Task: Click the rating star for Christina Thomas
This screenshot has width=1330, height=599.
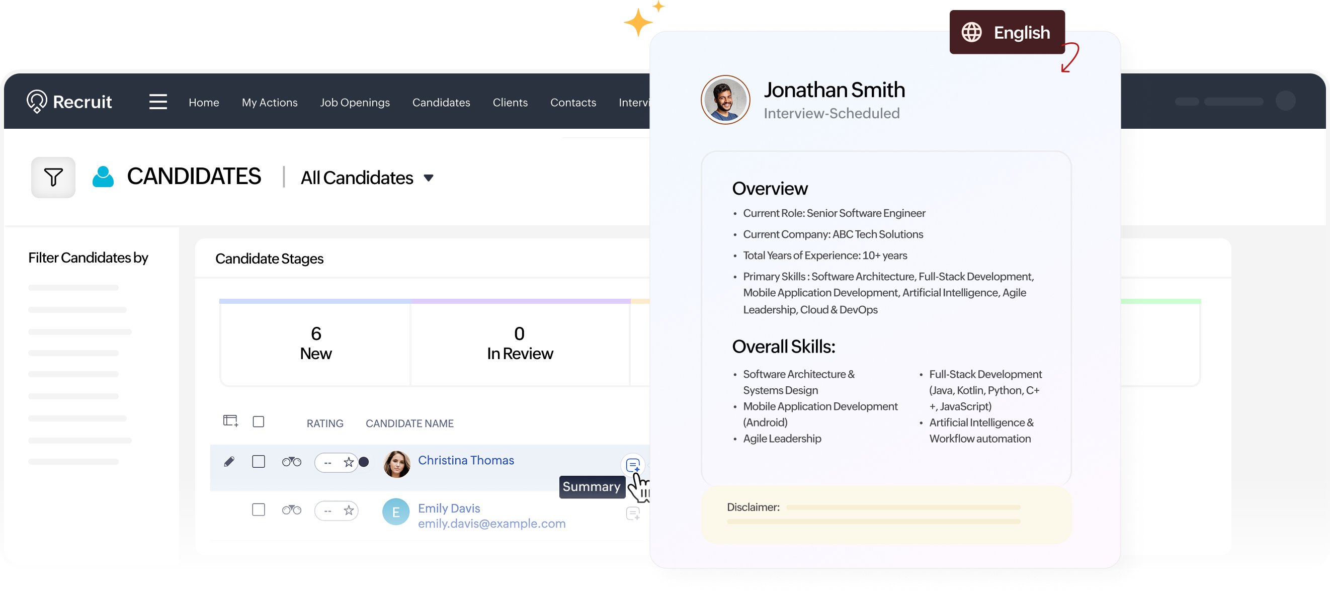Action: click(349, 462)
